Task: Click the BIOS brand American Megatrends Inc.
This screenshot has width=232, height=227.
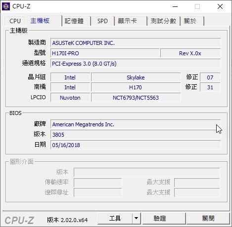Action: click(136, 124)
